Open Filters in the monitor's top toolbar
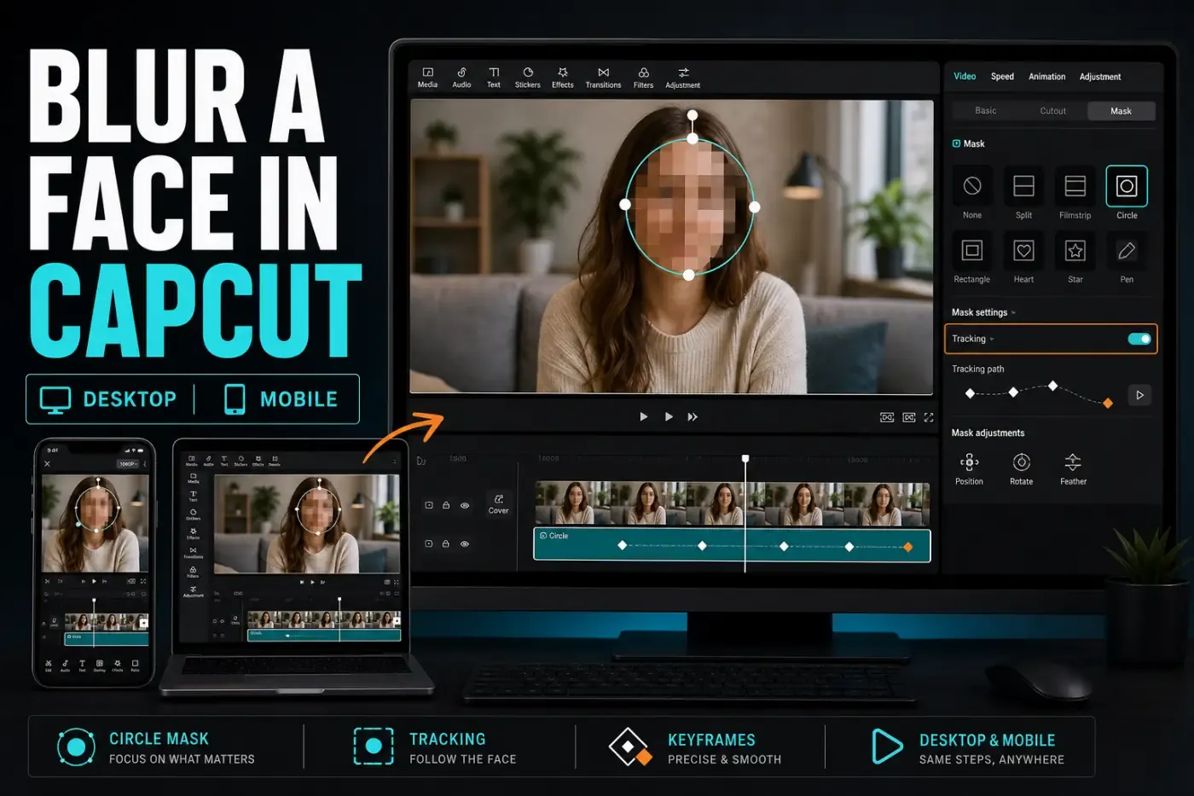Viewport: 1194px width, 796px height. click(644, 78)
